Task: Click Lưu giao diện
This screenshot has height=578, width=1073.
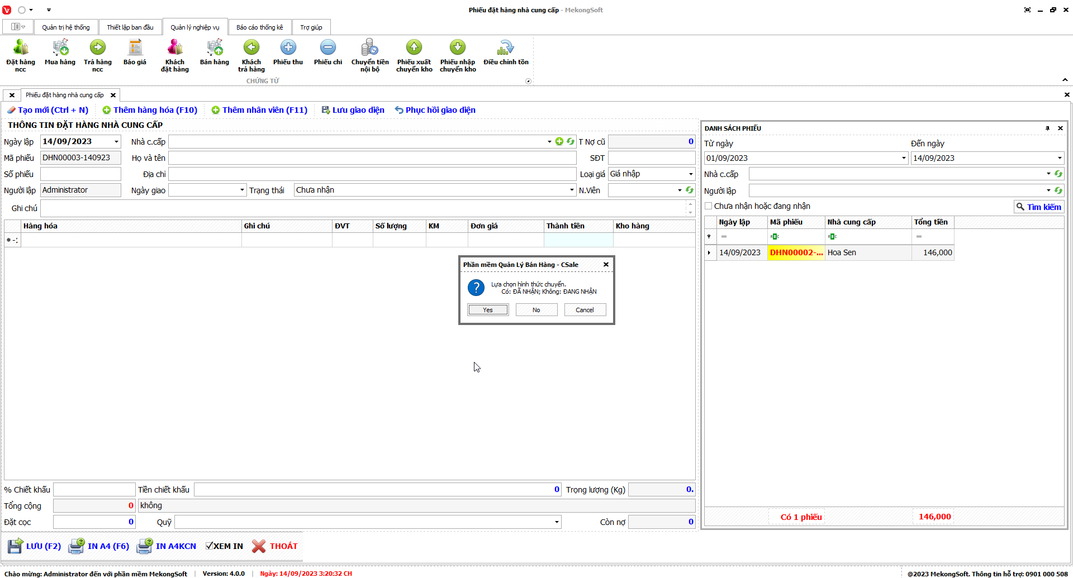Action: [353, 110]
